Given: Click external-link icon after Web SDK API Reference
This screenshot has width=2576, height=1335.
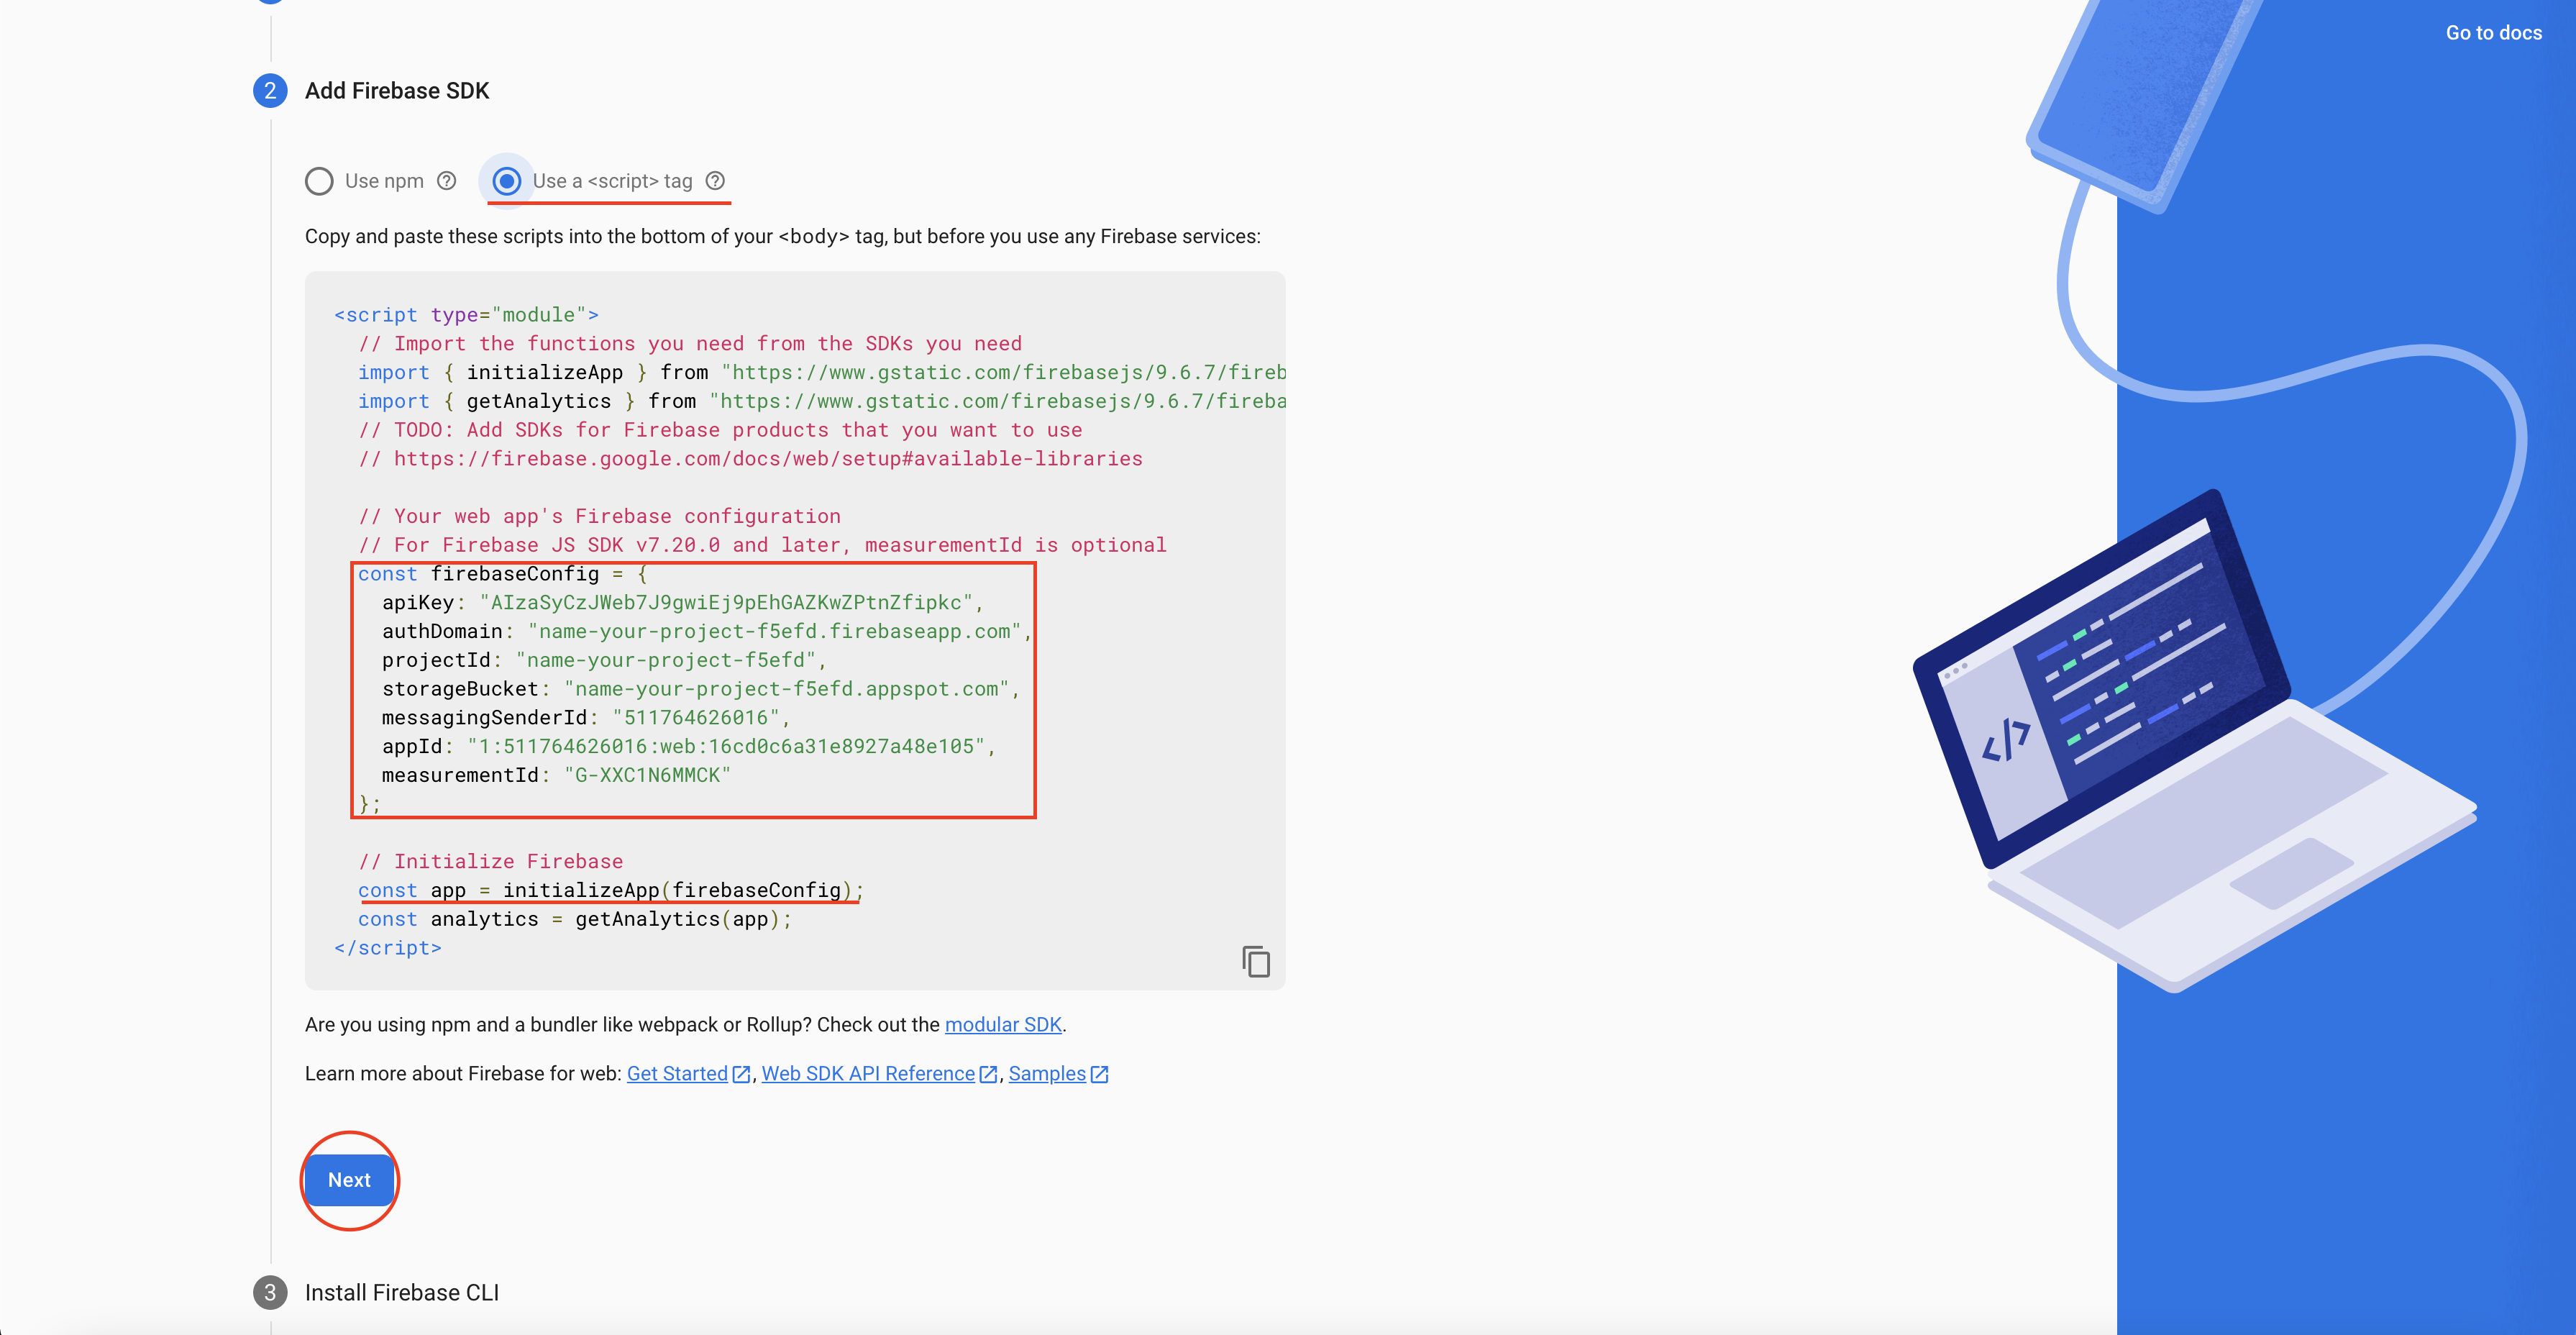Looking at the screenshot, I should click(988, 1074).
